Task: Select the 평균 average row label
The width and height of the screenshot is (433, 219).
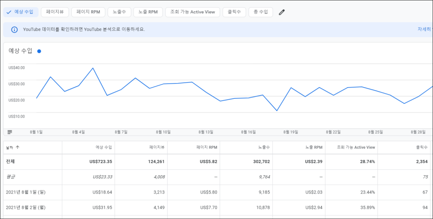Action: [10, 177]
